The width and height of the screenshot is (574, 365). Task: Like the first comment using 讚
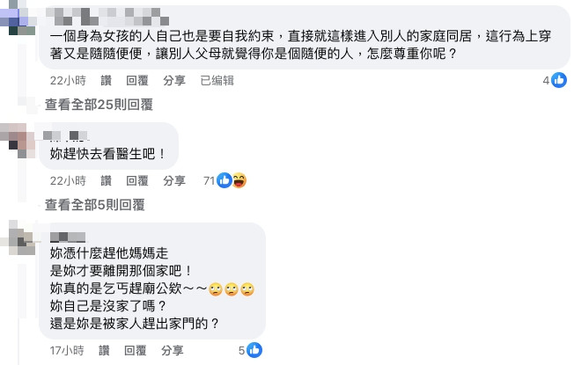tap(107, 80)
